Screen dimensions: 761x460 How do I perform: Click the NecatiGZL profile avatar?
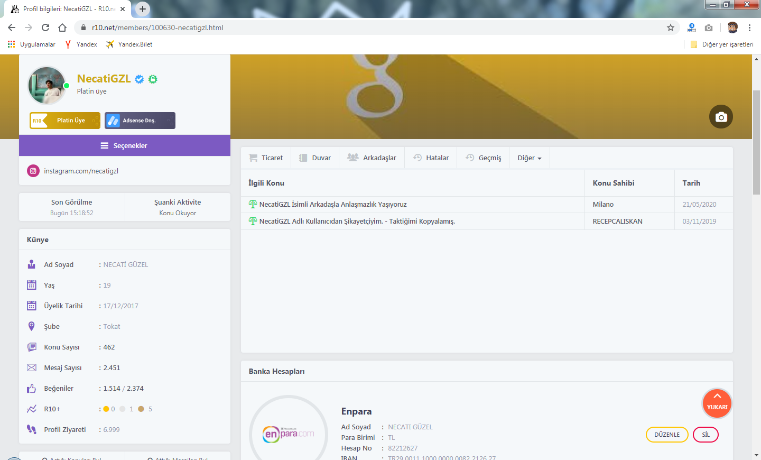[x=48, y=85]
